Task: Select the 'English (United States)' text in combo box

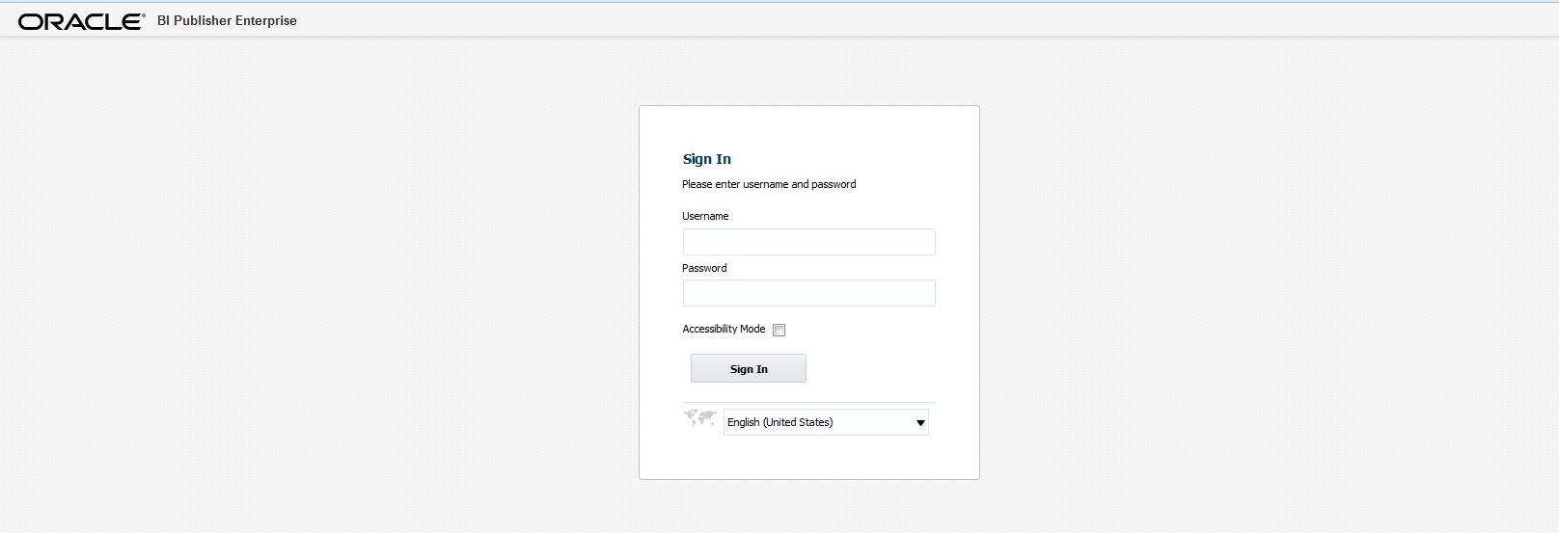Action: [779, 422]
